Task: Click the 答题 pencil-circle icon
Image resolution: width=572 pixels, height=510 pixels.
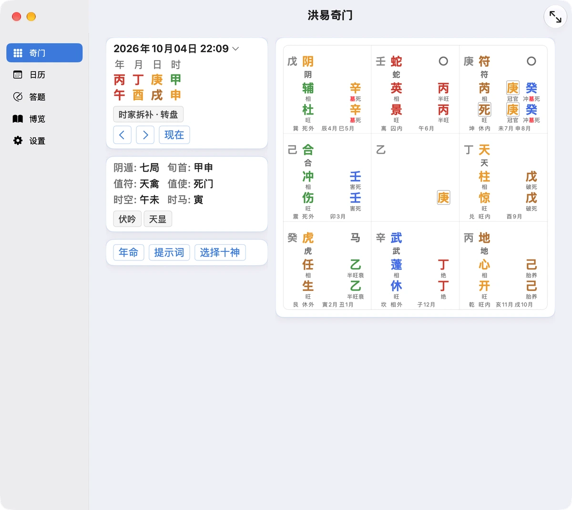Action: click(x=18, y=97)
